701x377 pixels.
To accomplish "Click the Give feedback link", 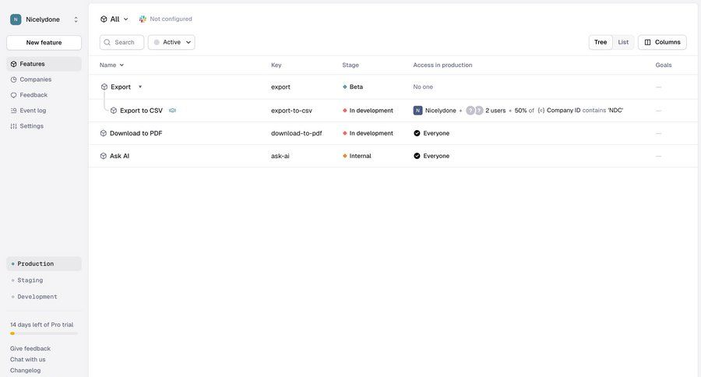I will pos(30,349).
